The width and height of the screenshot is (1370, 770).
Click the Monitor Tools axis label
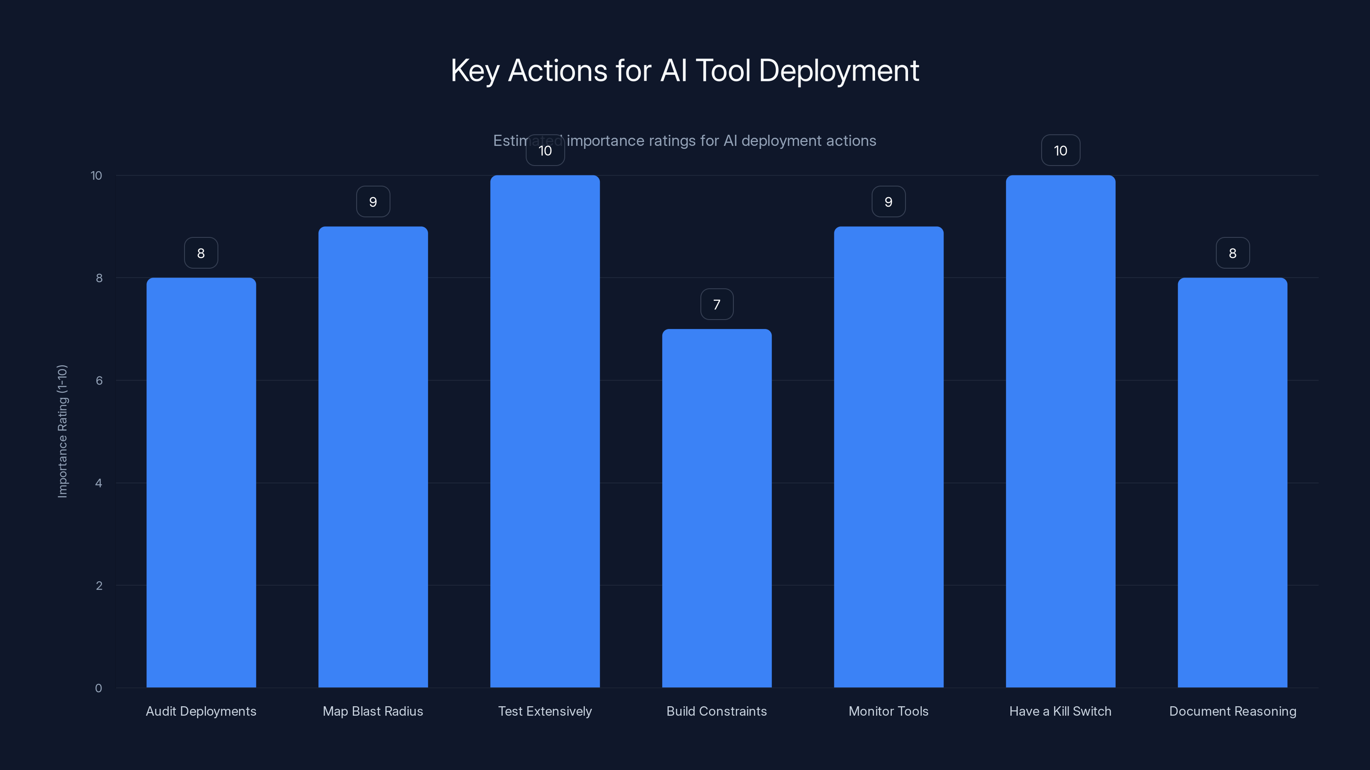click(888, 711)
